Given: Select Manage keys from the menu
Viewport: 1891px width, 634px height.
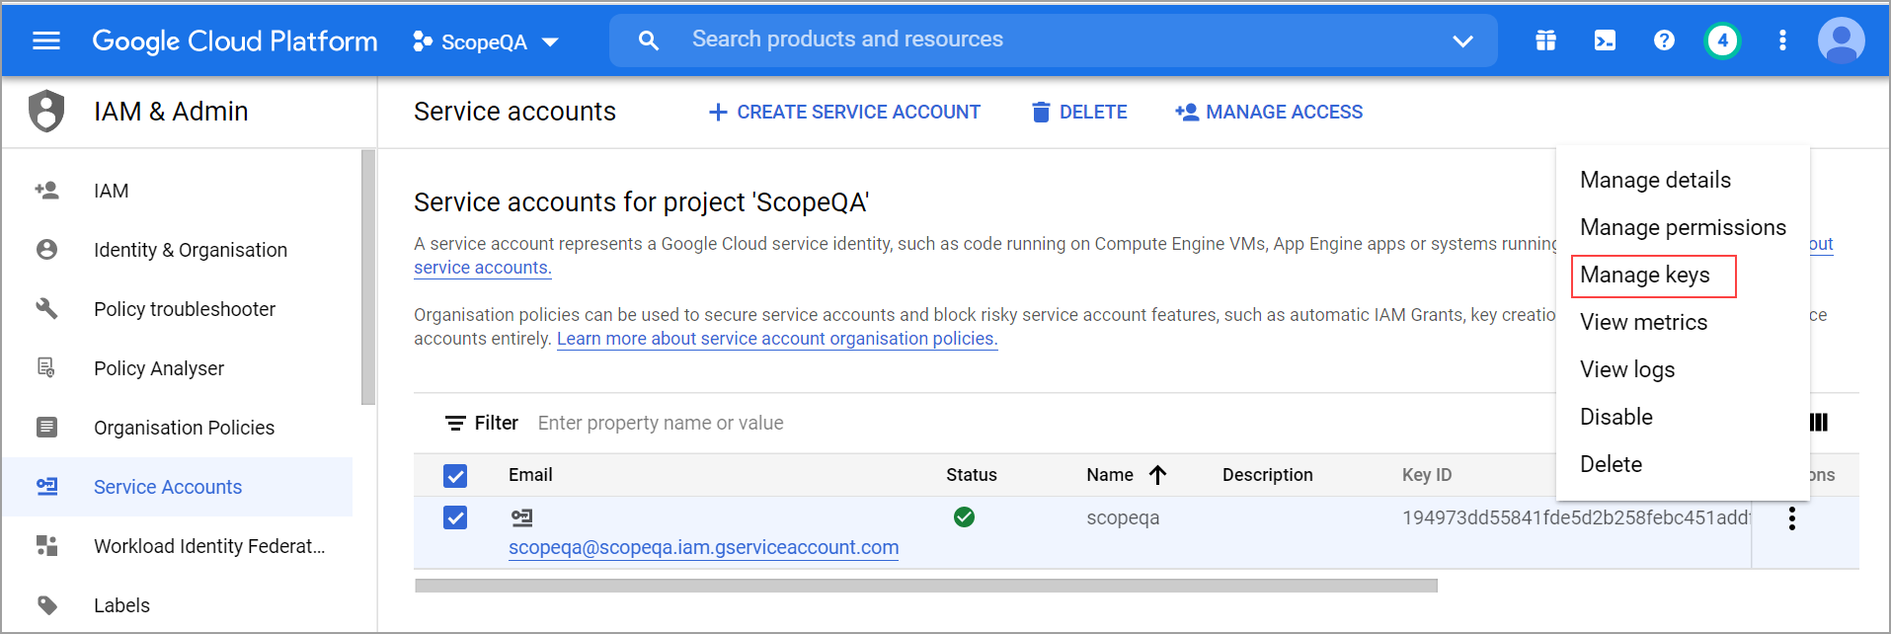Looking at the screenshot, I should click(x=1645, y=275).
